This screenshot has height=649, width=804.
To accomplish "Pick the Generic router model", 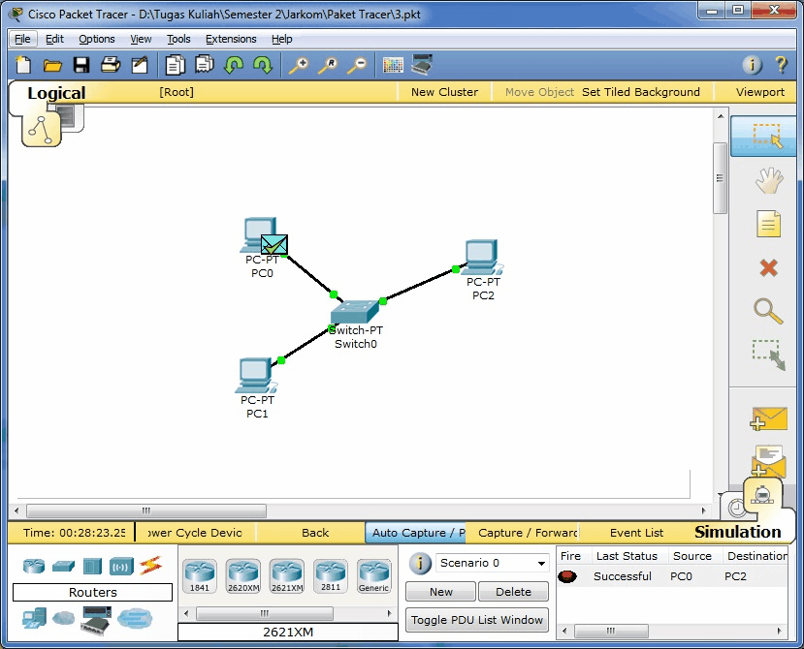I will click(x=373, y=576).
